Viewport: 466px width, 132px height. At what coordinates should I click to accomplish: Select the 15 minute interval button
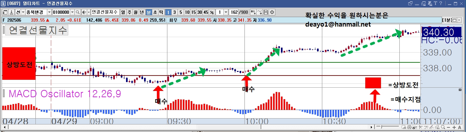(193, 12)
